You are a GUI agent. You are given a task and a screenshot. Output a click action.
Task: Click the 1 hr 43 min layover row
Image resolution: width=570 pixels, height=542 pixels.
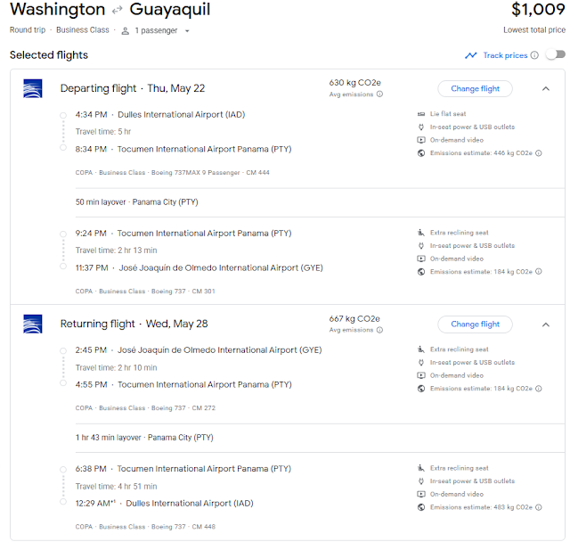click(144, 437)
